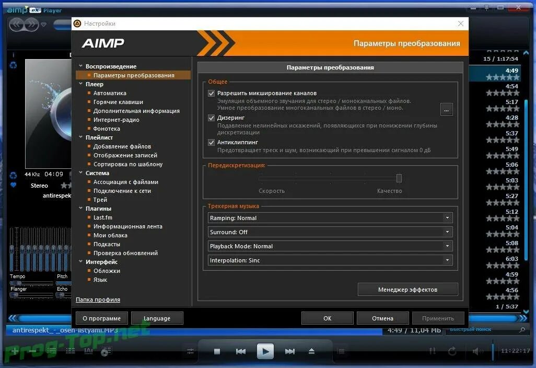The image size is (536, 368).
Task: Open the '...' channel mixing options button
Action: coord(447,110)
